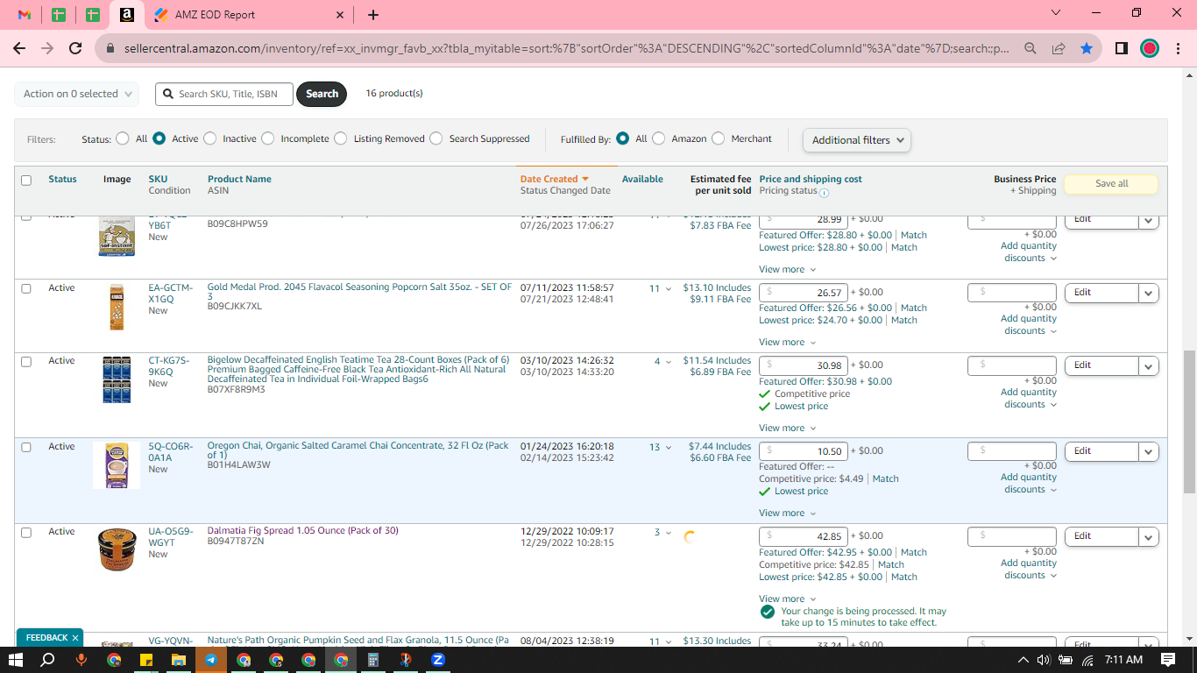Open the Bigelow Decaffeinated English Teatime listing
This screenshot has height=673, width=1197.
click(x=358, y=370)
